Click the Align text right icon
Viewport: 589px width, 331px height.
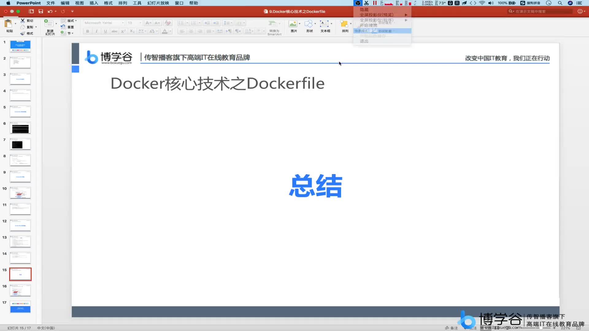pos(200,31)
